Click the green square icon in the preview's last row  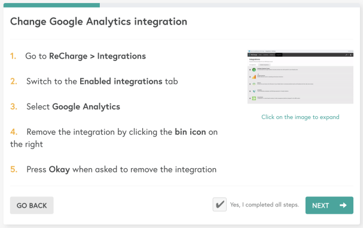(x=254, y=98)
